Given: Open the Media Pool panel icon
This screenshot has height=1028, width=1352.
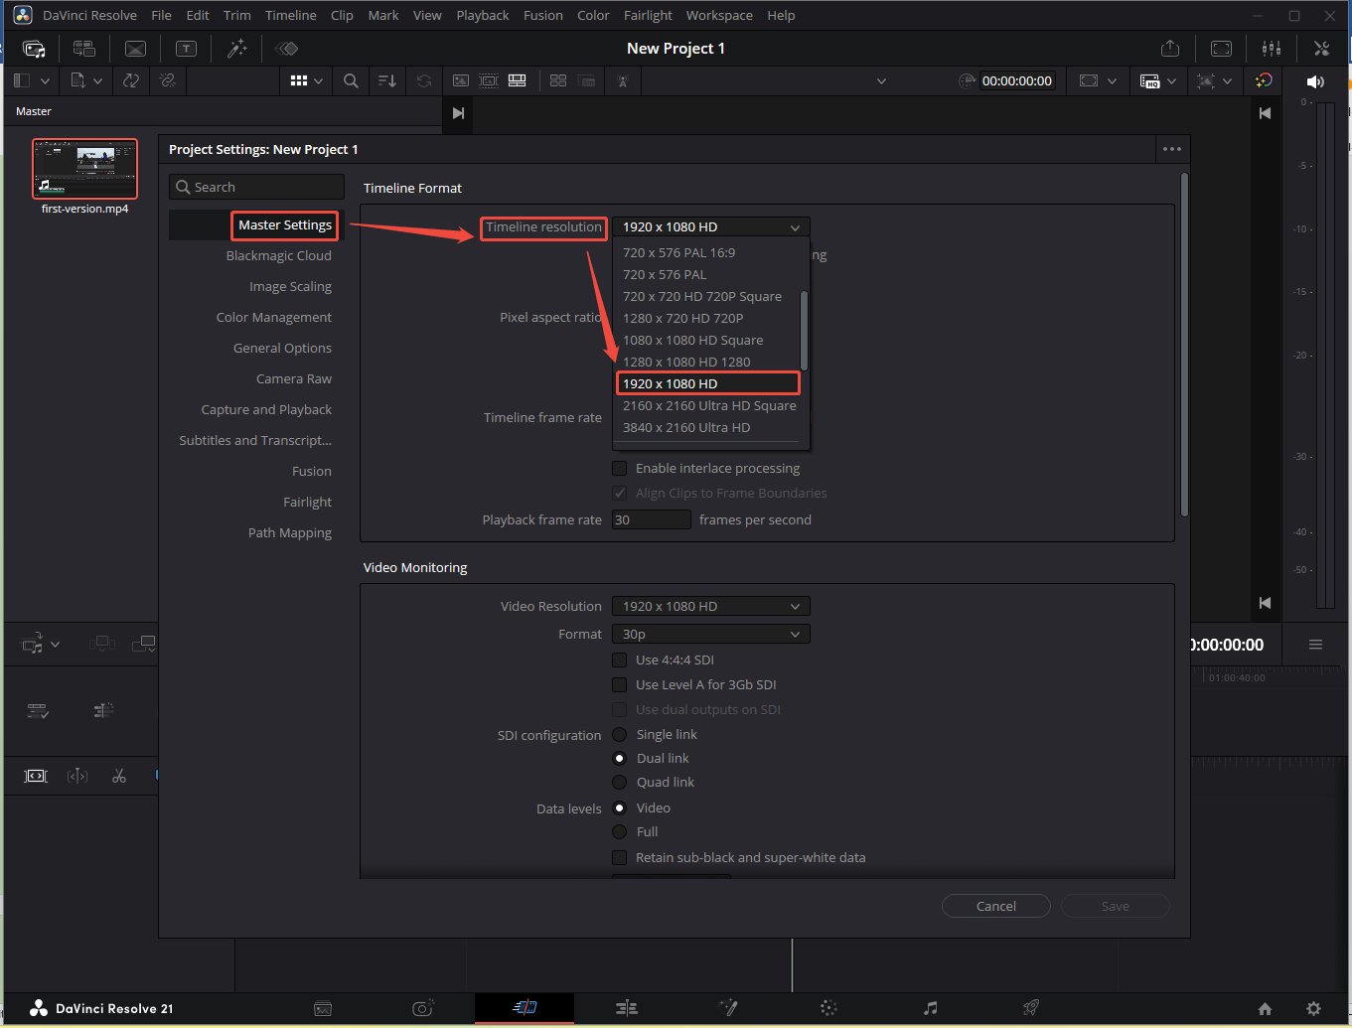Looking at the screenshot, I should coord(34,49).
